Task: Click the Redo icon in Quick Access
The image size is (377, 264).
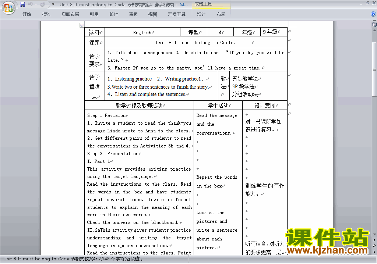Action: coord(42,4)
